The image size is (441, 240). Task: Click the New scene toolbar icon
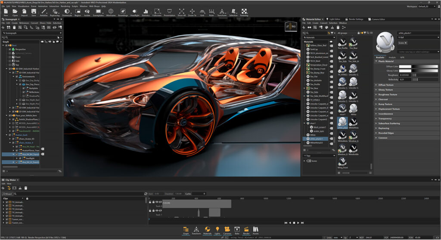[x=6, y=12]
